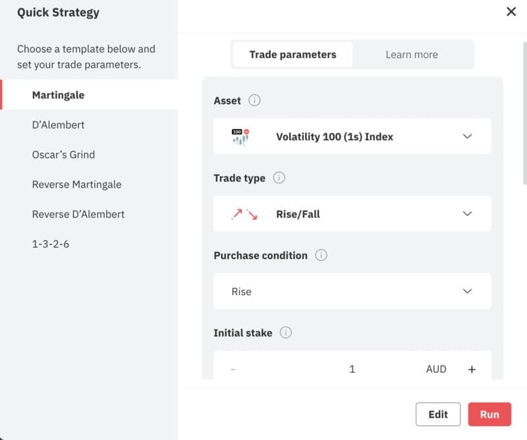This screenshot has width=527, height=440.
Task: Click the Purchase condition info icon
Action: point(321,255)
